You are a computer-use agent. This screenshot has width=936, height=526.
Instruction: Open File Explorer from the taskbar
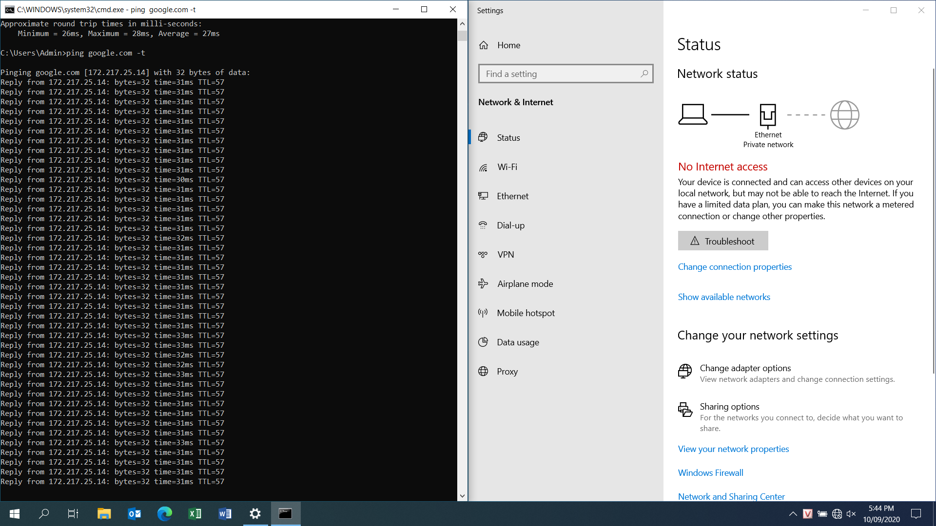(x=104, y=514)
